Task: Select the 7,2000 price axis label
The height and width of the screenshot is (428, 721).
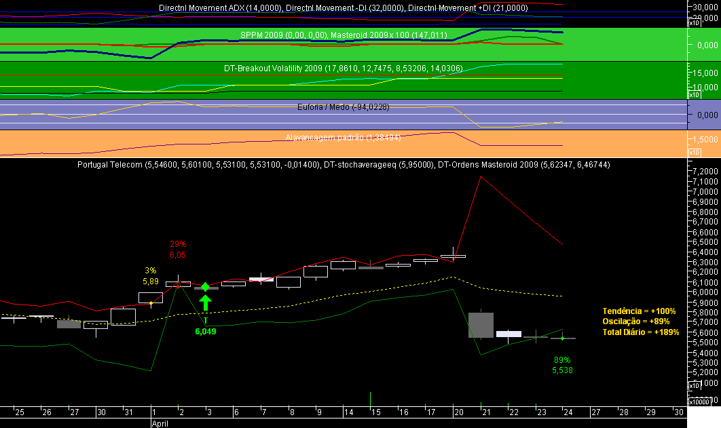Action: click(x=705, y=172)
